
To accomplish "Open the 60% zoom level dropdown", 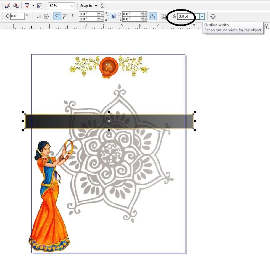I will 72,6.
